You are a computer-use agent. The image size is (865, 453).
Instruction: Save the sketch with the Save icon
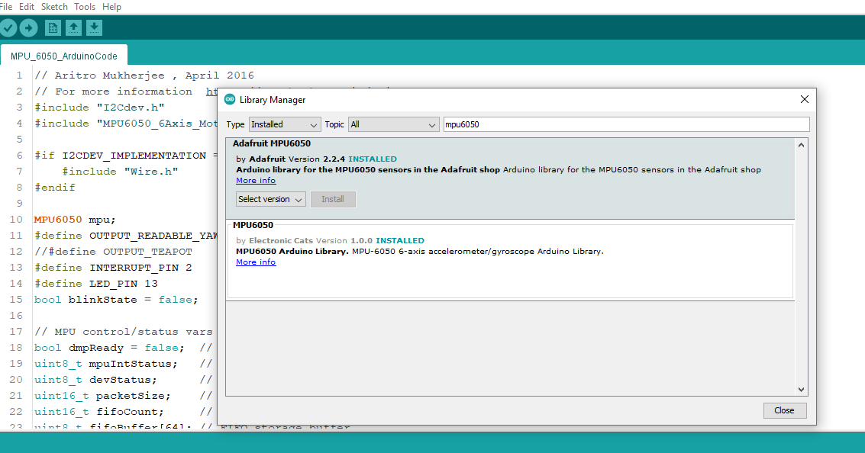click(95, 27)
